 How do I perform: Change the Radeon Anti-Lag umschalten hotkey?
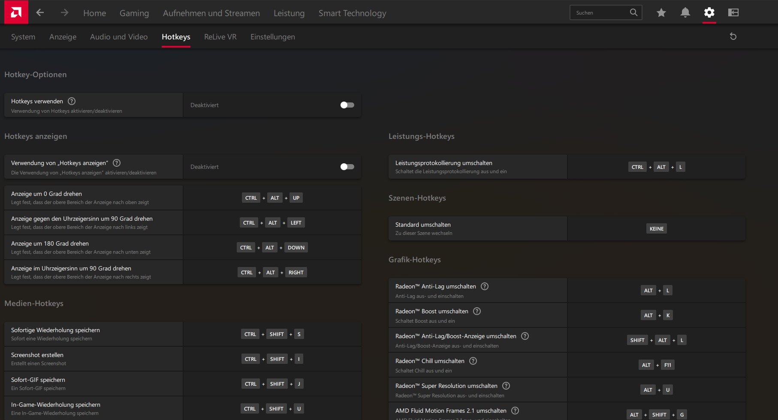[657, 290]
